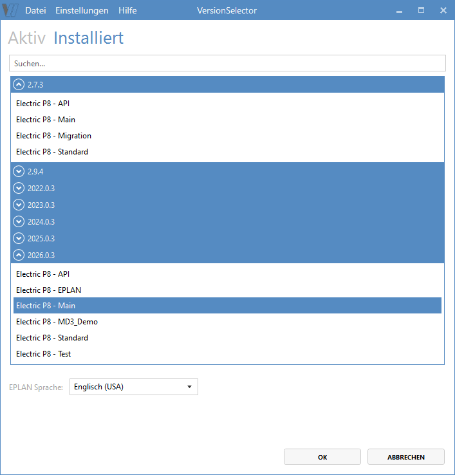Image resolution: width=455 pixels, height=475 pixels.
Task: Collapse the 2026.0.3 chevron icon
Action: coord(19,256)
